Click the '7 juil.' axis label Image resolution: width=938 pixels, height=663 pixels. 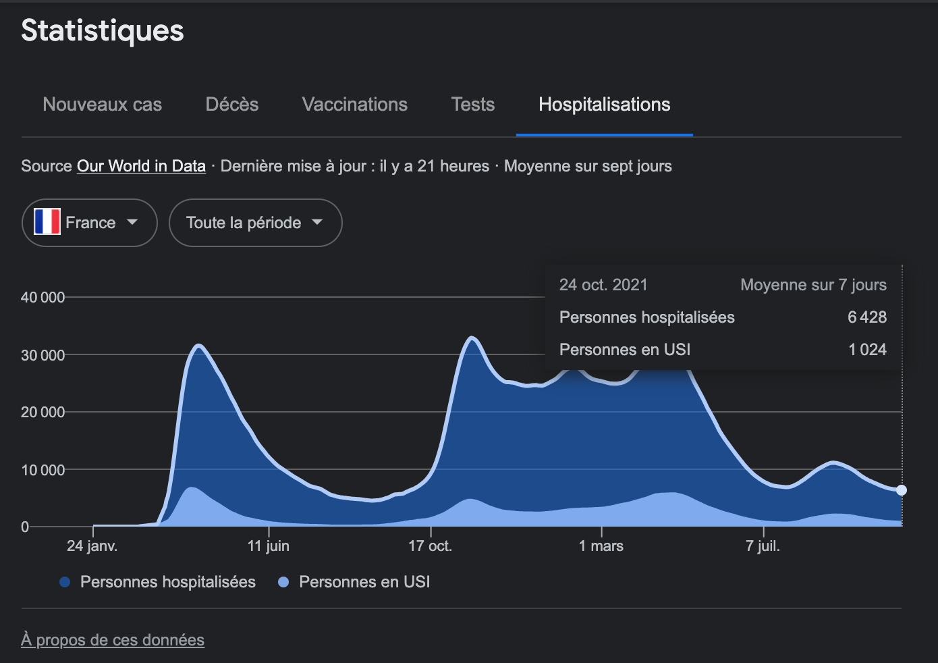(x=763, y=546)
